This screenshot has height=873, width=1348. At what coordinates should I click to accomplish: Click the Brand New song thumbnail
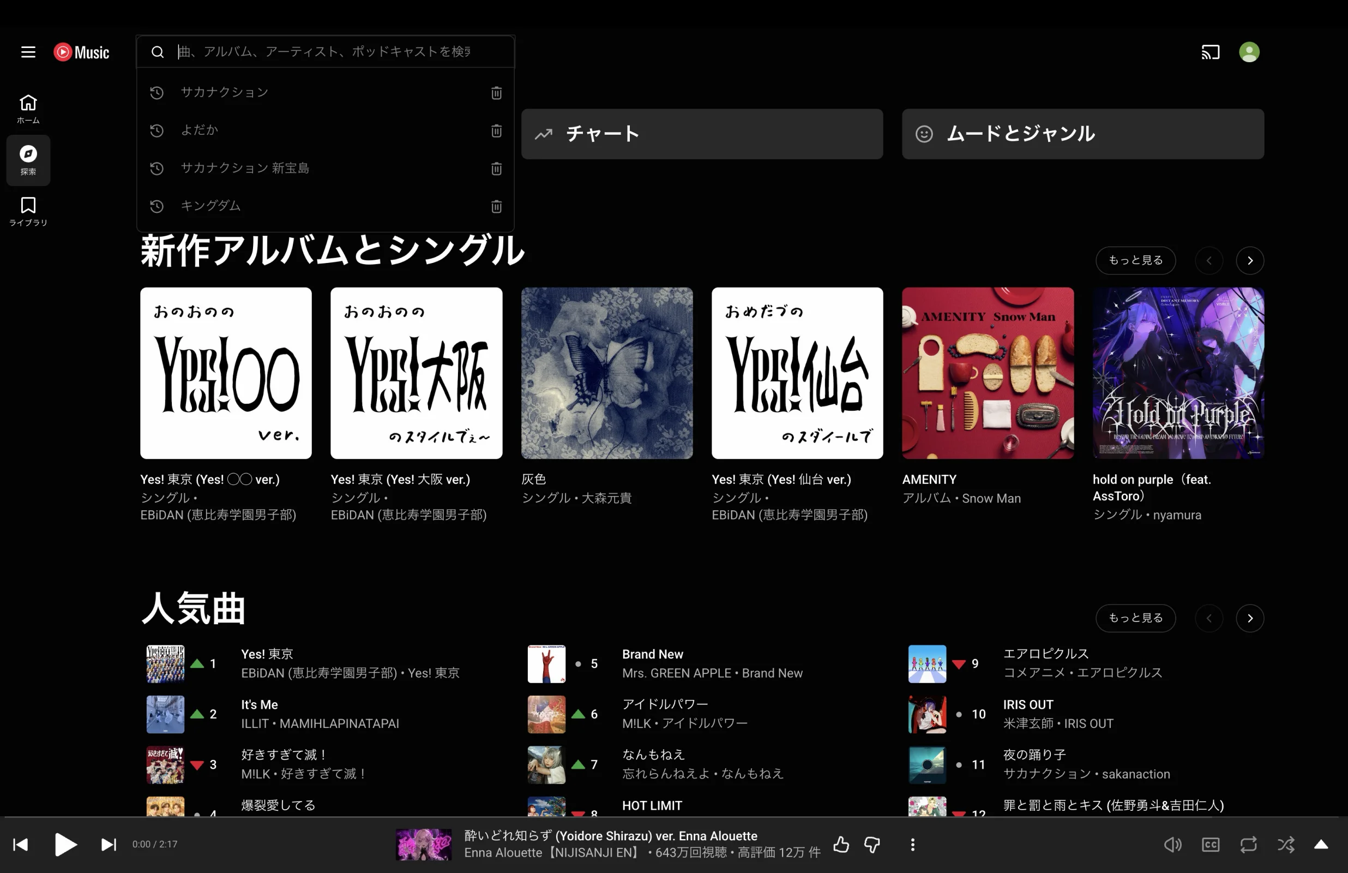coord(546,664)
